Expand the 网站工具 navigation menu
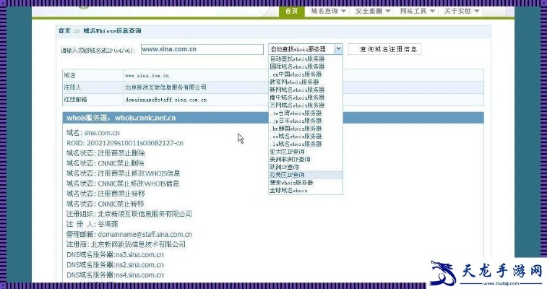547x289 pixels. point(417,11)
